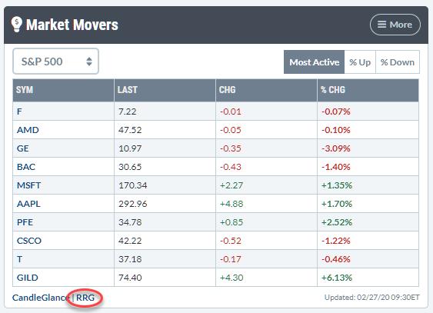Screen dimensions: 433x313
Task: Open the F ticker symbol
Action: point(19,112)
